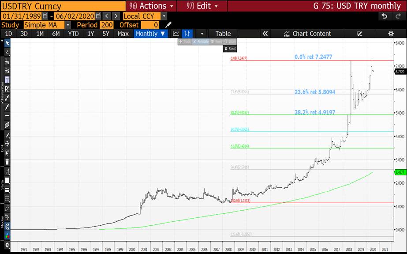Select the trend line drawing tool
The height and width of the screenshot is (254, 407).
coord(7,52)
